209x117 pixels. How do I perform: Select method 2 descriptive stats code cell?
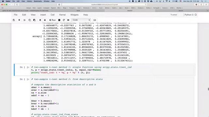104,97
